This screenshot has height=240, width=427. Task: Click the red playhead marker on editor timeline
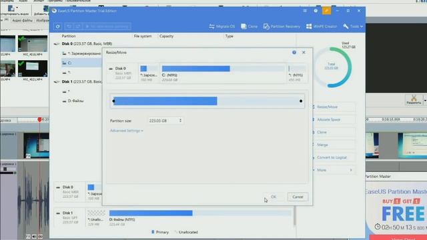point(39,120)
